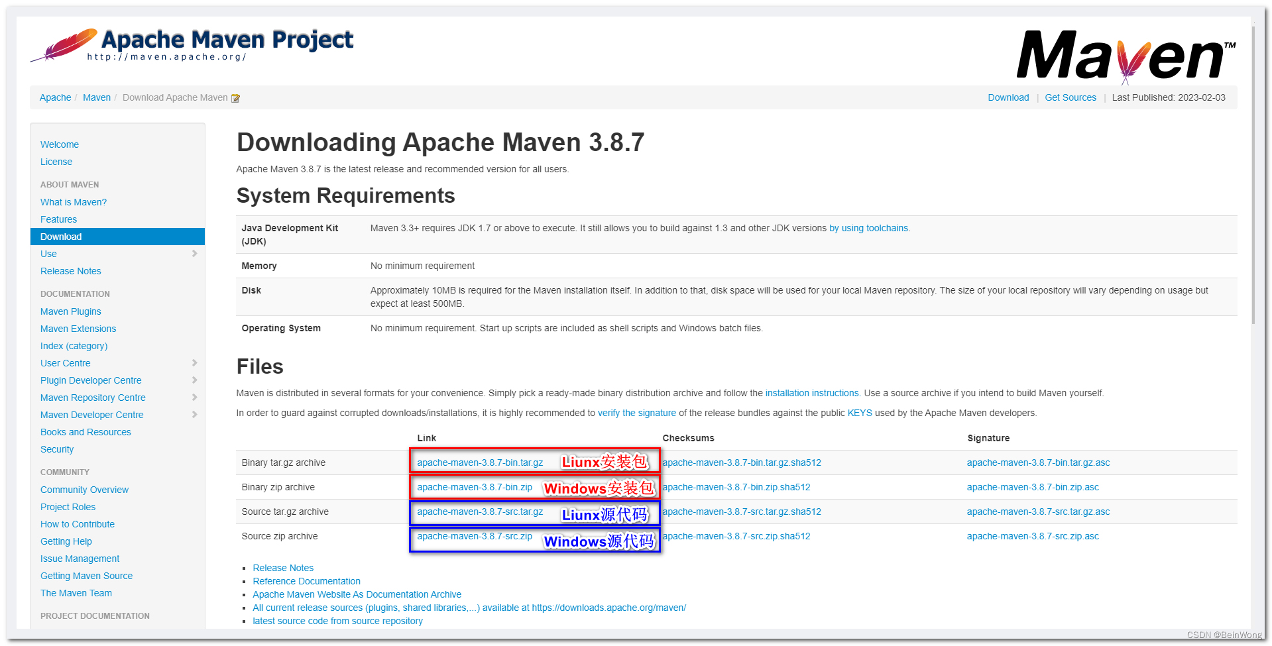Open Apache Maven Website As Documentation Archive
1272x646 pixels.
[x=357, y=594]
